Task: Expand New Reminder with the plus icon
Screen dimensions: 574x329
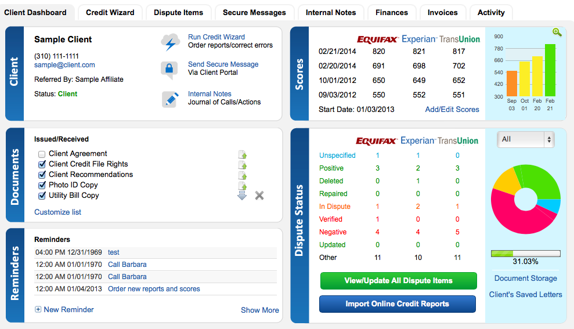Action: point(38,310)
